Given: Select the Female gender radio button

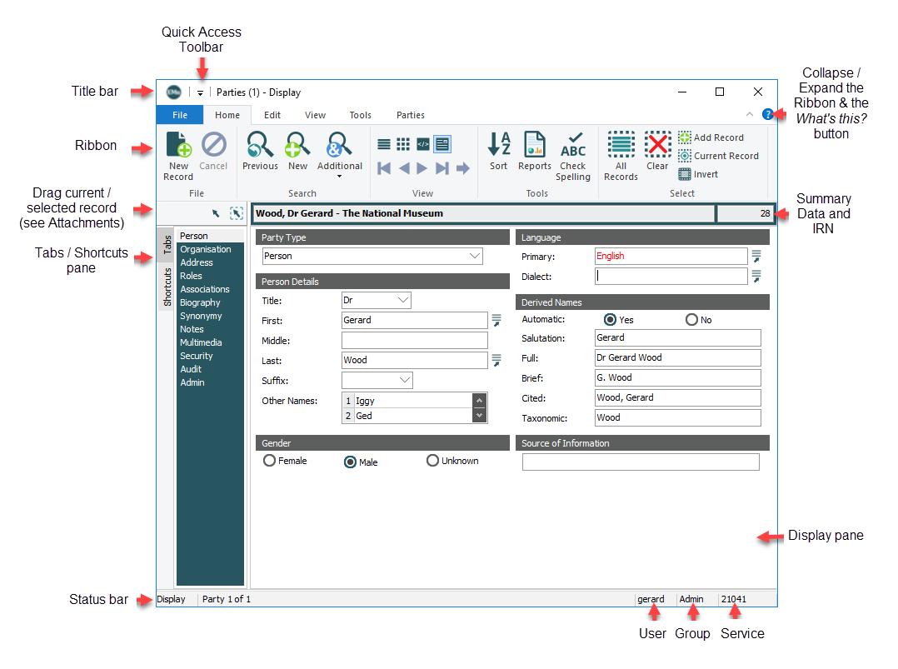Looking at the screenshot, I should tap(270, 461).
